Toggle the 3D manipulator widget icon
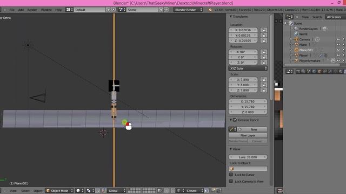The image size is (346, 194). point(104,191)
